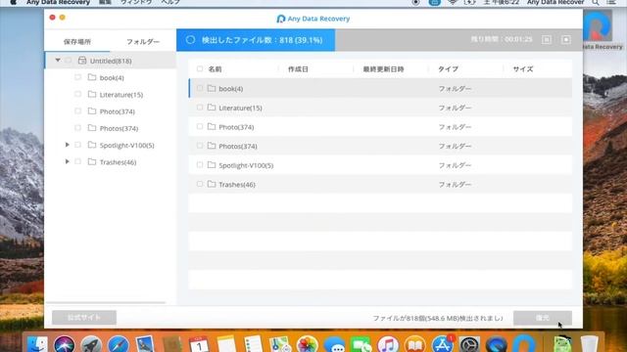627x352 pixels.
Task: Sort by the サイズ column header
Action: tap(522, 69)
